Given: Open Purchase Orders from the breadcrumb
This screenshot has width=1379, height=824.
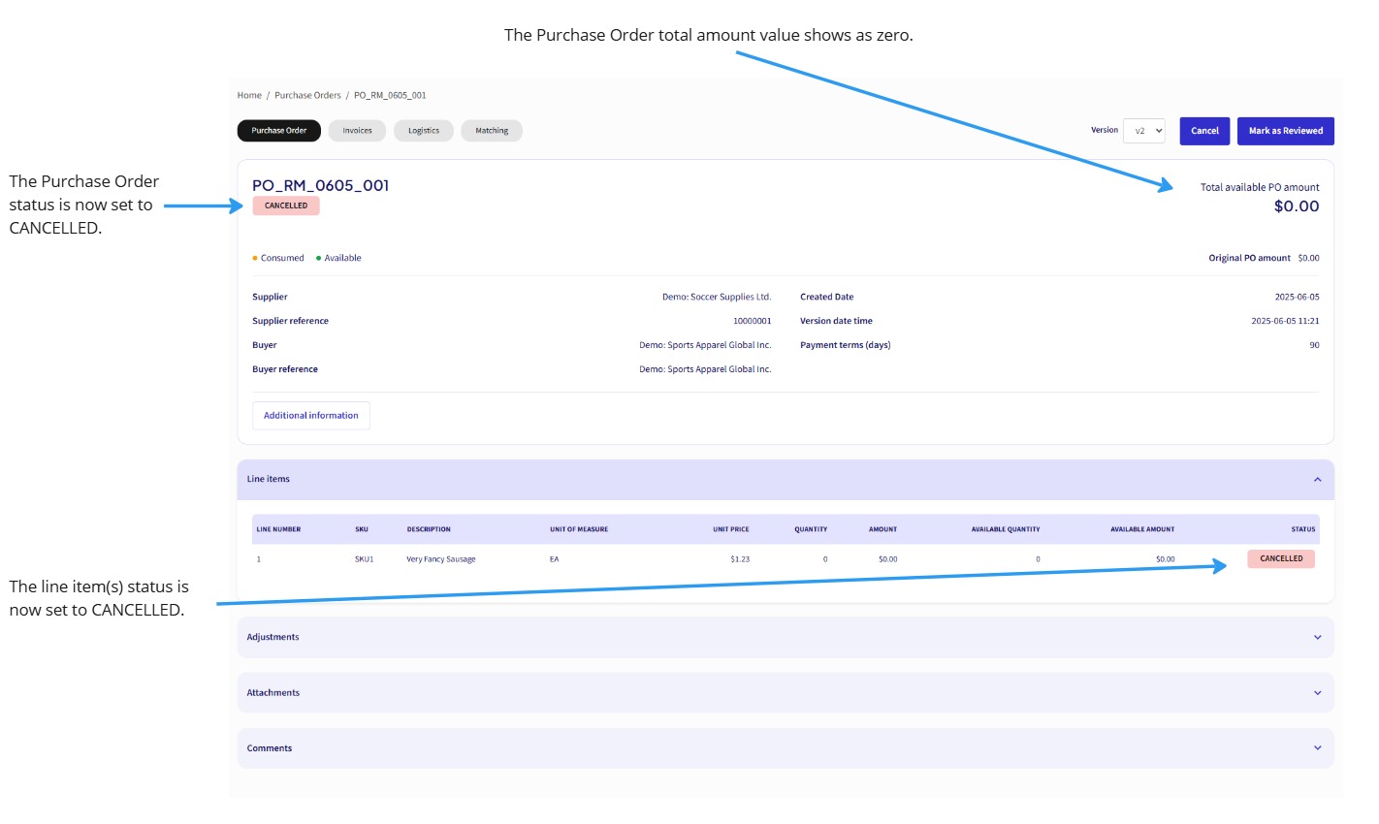Looking at the screenshot, I should (305, 94).
